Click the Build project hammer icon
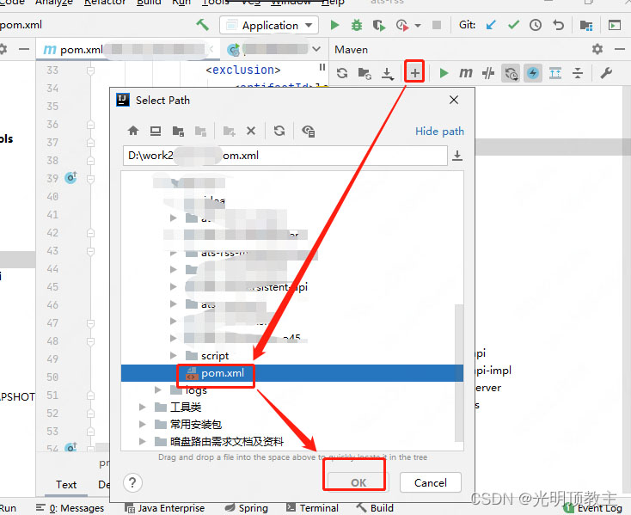Viewport: 631px width, 515px height. pos(202,25)
